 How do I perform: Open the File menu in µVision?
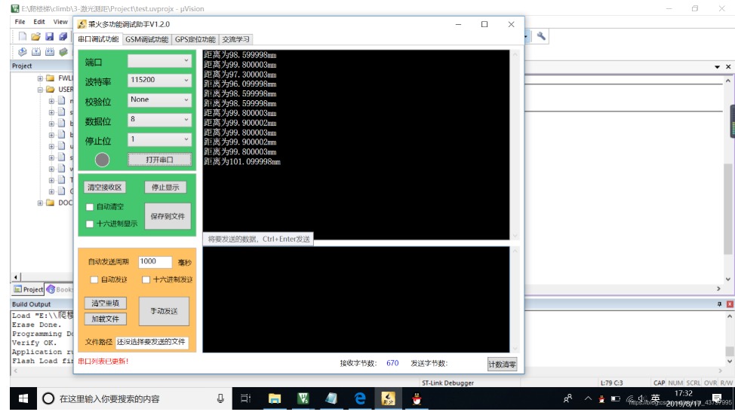[20, 22]
